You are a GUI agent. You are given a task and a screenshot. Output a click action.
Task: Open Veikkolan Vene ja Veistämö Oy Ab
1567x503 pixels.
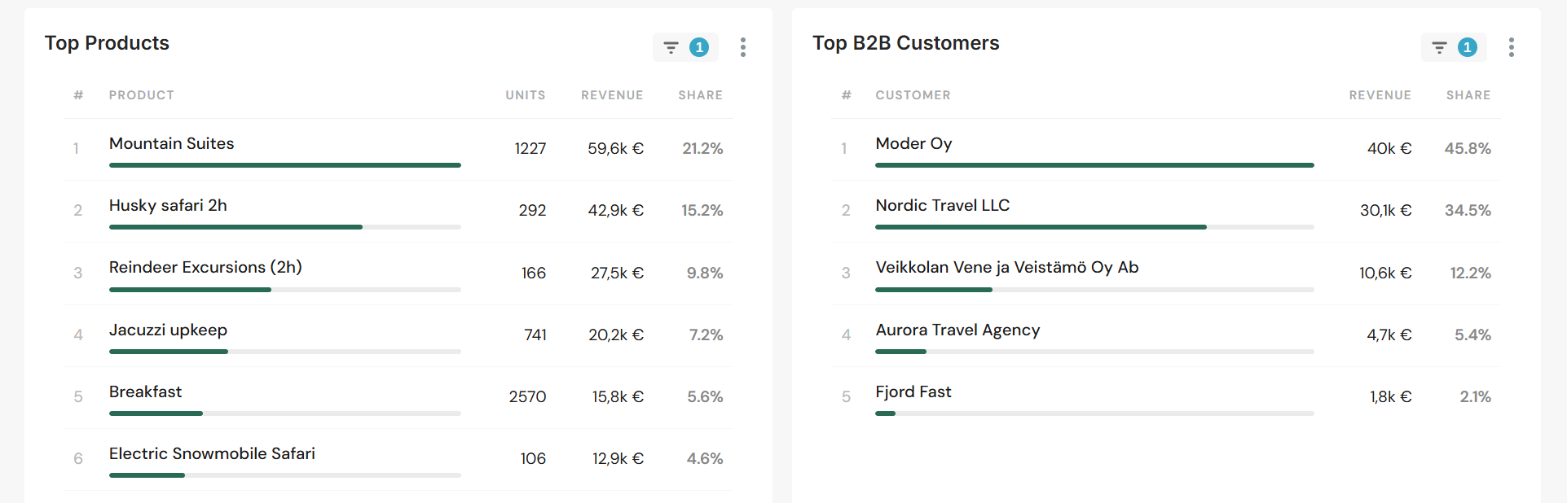[x=1006, y=268]
